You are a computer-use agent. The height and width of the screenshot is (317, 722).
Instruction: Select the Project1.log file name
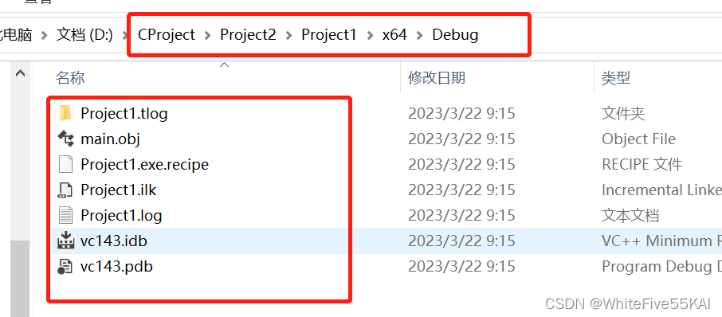[121, 215]
